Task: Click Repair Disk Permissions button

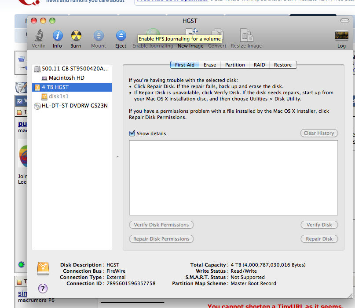Action: pyautogui.click(x=161, y=239)
